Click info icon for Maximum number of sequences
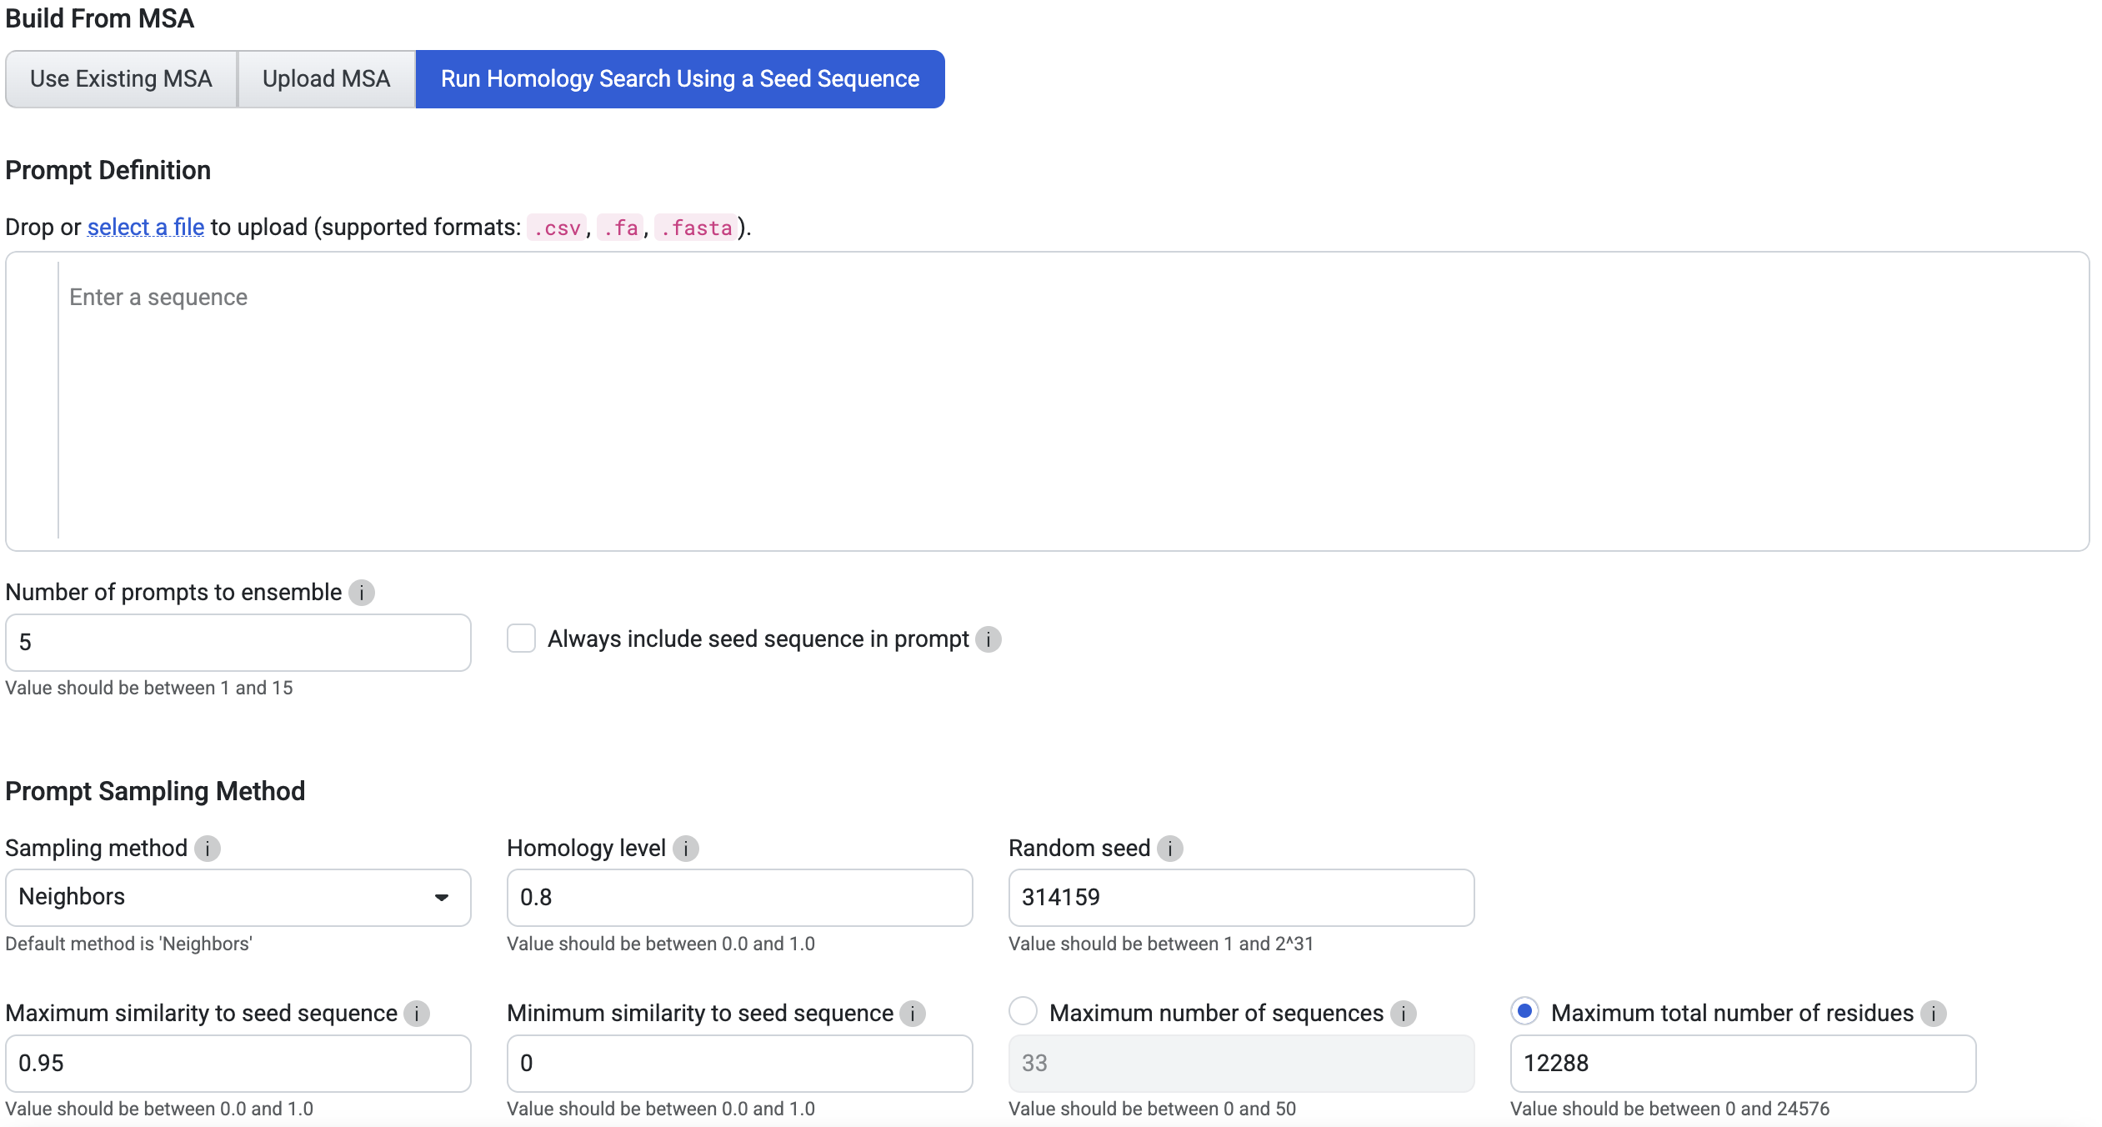This screenshot has height=1127, width=2102. (x=1404, y=1014)
